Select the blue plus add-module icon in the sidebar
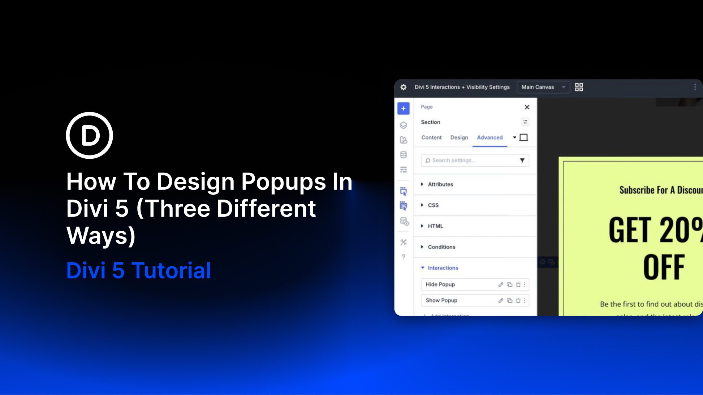This screenshot has height=395, width=703. (x=404, y=108)
